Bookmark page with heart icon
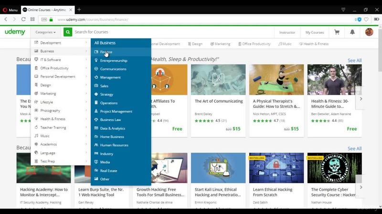The width and height of the screenshot is (382, 214). pyautogui.click(x=366, y=19)
